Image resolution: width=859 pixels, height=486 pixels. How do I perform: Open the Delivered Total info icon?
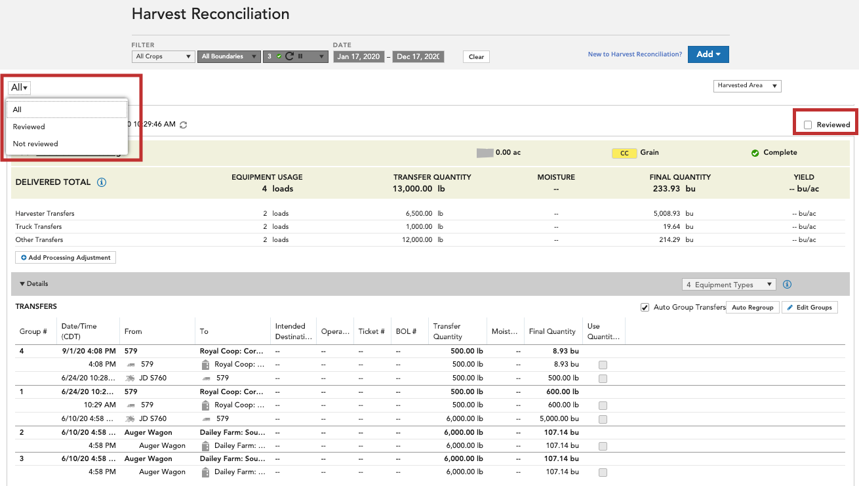[102, 182]
